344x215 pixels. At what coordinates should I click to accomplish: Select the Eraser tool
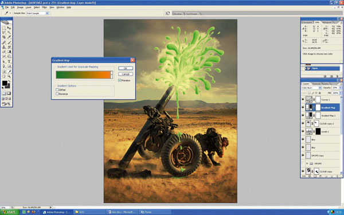[4, 52]
